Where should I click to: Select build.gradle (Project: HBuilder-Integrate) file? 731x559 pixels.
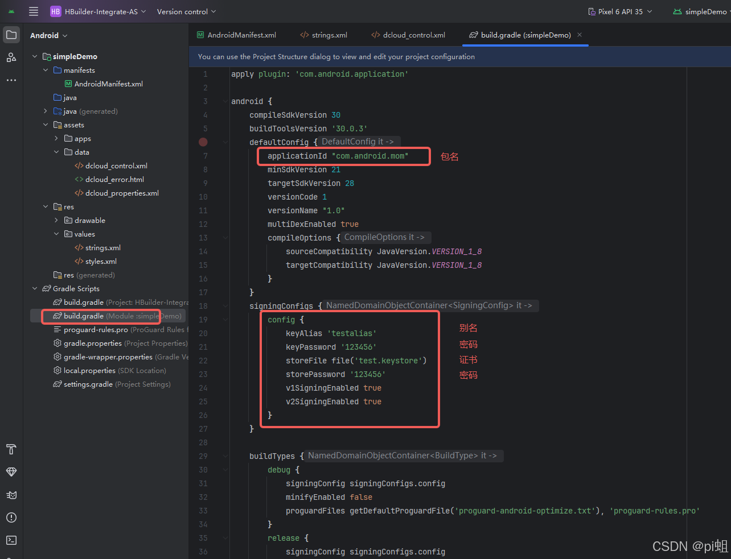coord(121,302)
